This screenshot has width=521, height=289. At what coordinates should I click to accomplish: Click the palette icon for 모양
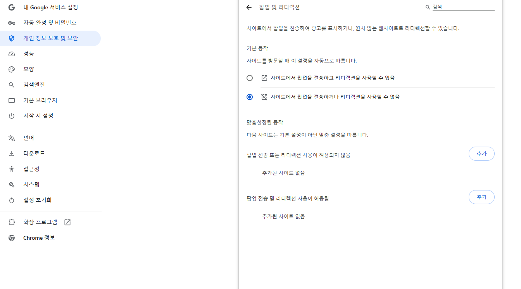point(12,69)
